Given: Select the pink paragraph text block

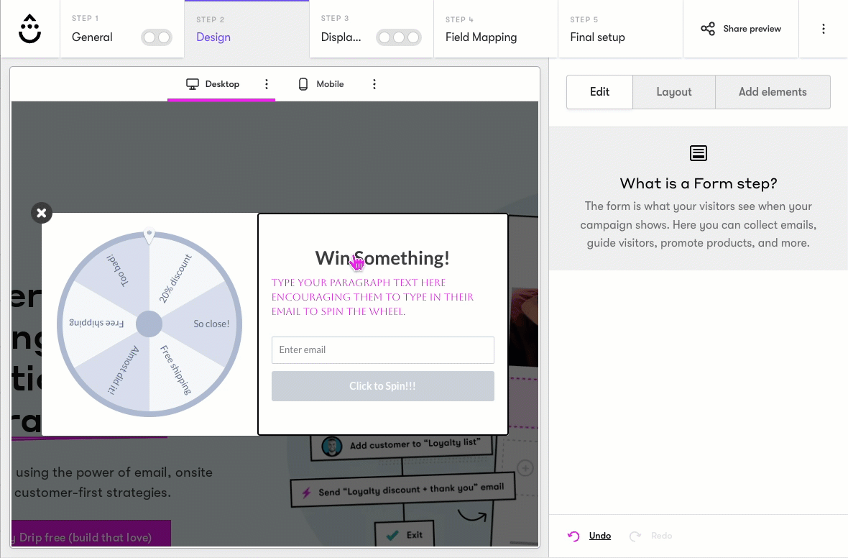Looking at the screenshot, I should (373, 296).
